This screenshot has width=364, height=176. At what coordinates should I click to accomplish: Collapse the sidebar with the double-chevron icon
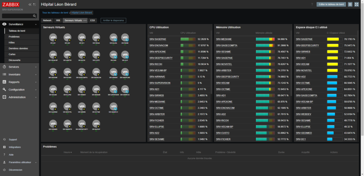coord(30,5)
